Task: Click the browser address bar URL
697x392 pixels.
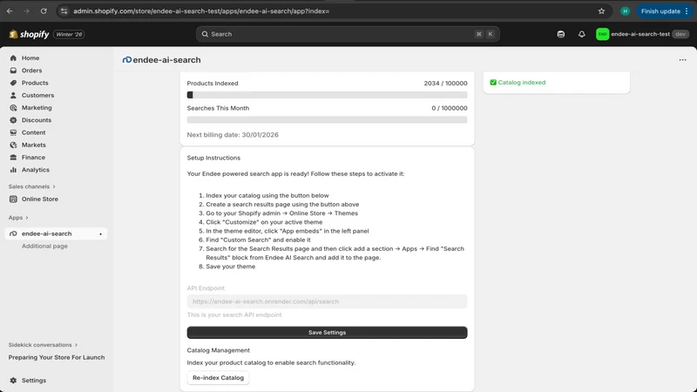Action: [201, 11]
